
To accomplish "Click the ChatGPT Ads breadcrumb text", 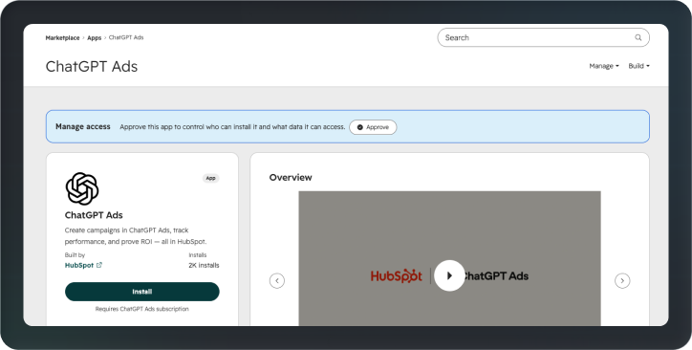I will point(126,38).
